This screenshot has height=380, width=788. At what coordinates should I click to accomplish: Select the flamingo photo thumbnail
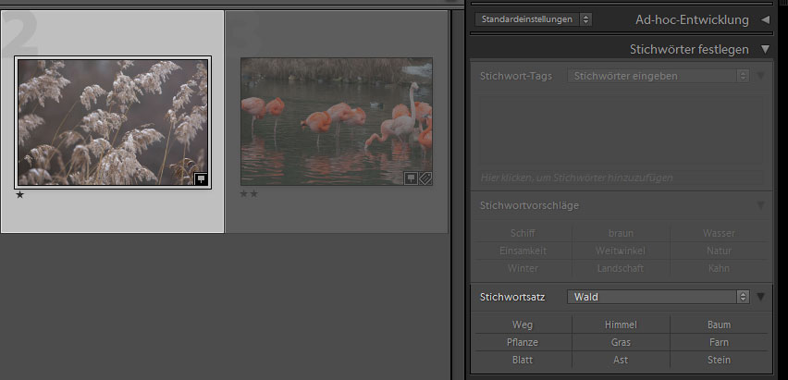pyautogui.click(x=336, y=120)
